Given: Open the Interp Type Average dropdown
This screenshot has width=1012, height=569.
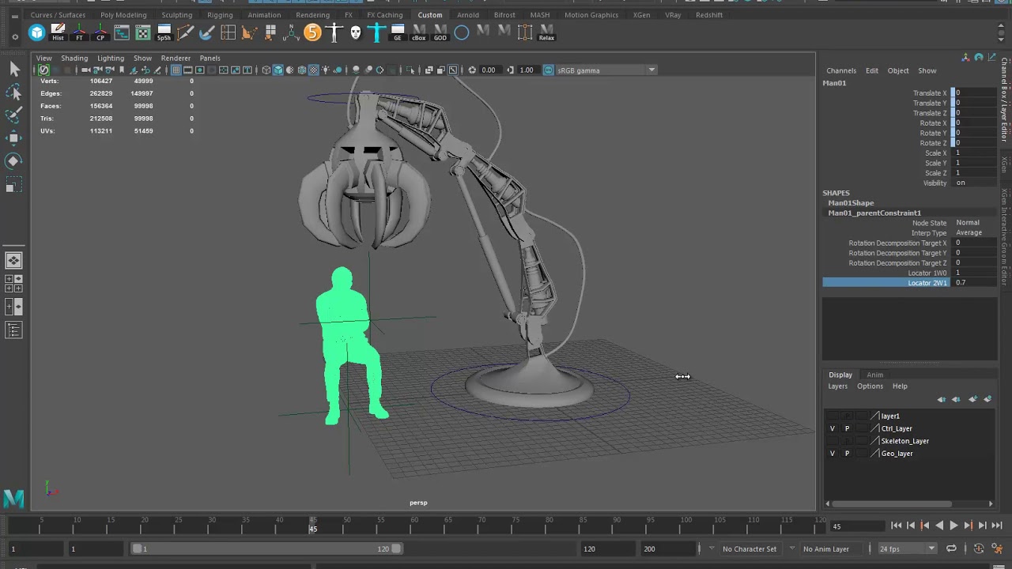Looking at the screenshot, I should pyautogui.click(x=975, y=233).
